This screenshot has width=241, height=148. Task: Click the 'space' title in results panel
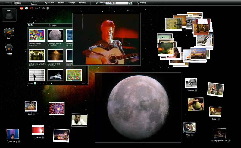click(54, 25)
